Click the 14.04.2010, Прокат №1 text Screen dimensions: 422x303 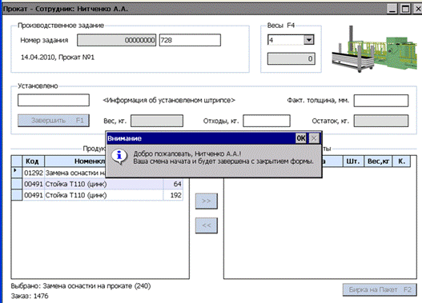tap(58, 58)
